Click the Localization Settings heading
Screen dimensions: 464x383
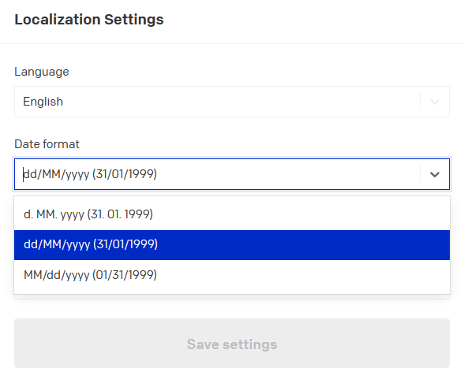point(89,20)
